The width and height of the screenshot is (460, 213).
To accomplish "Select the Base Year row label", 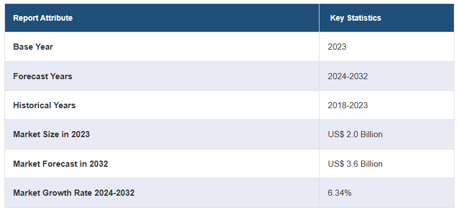I will (x=33, y=47).
